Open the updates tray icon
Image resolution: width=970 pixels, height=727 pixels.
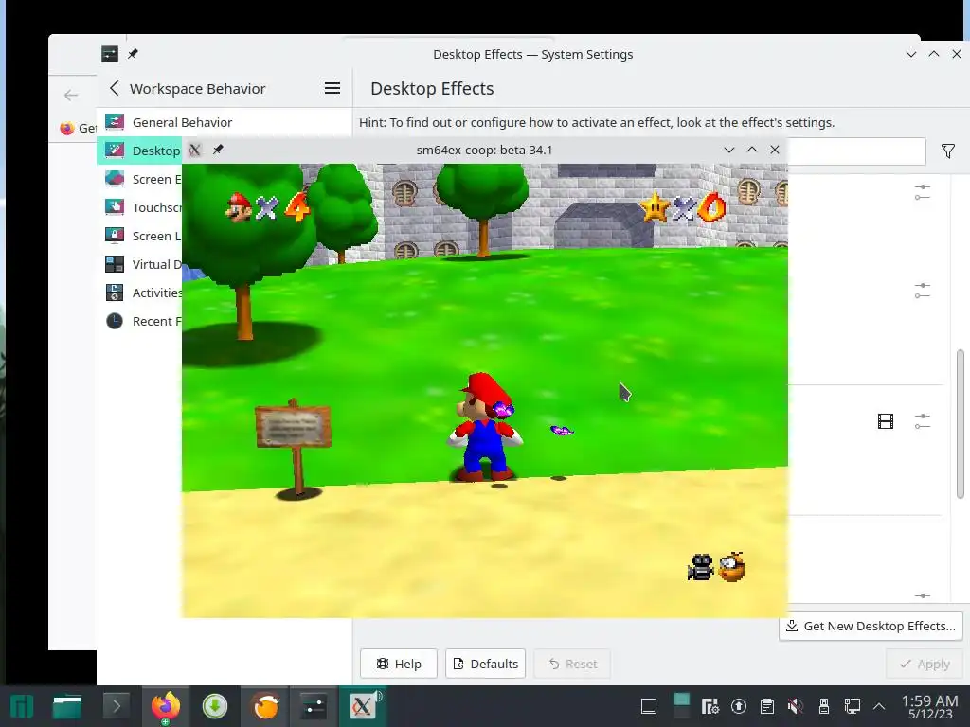pyautogui.click(x=739, y=706)
